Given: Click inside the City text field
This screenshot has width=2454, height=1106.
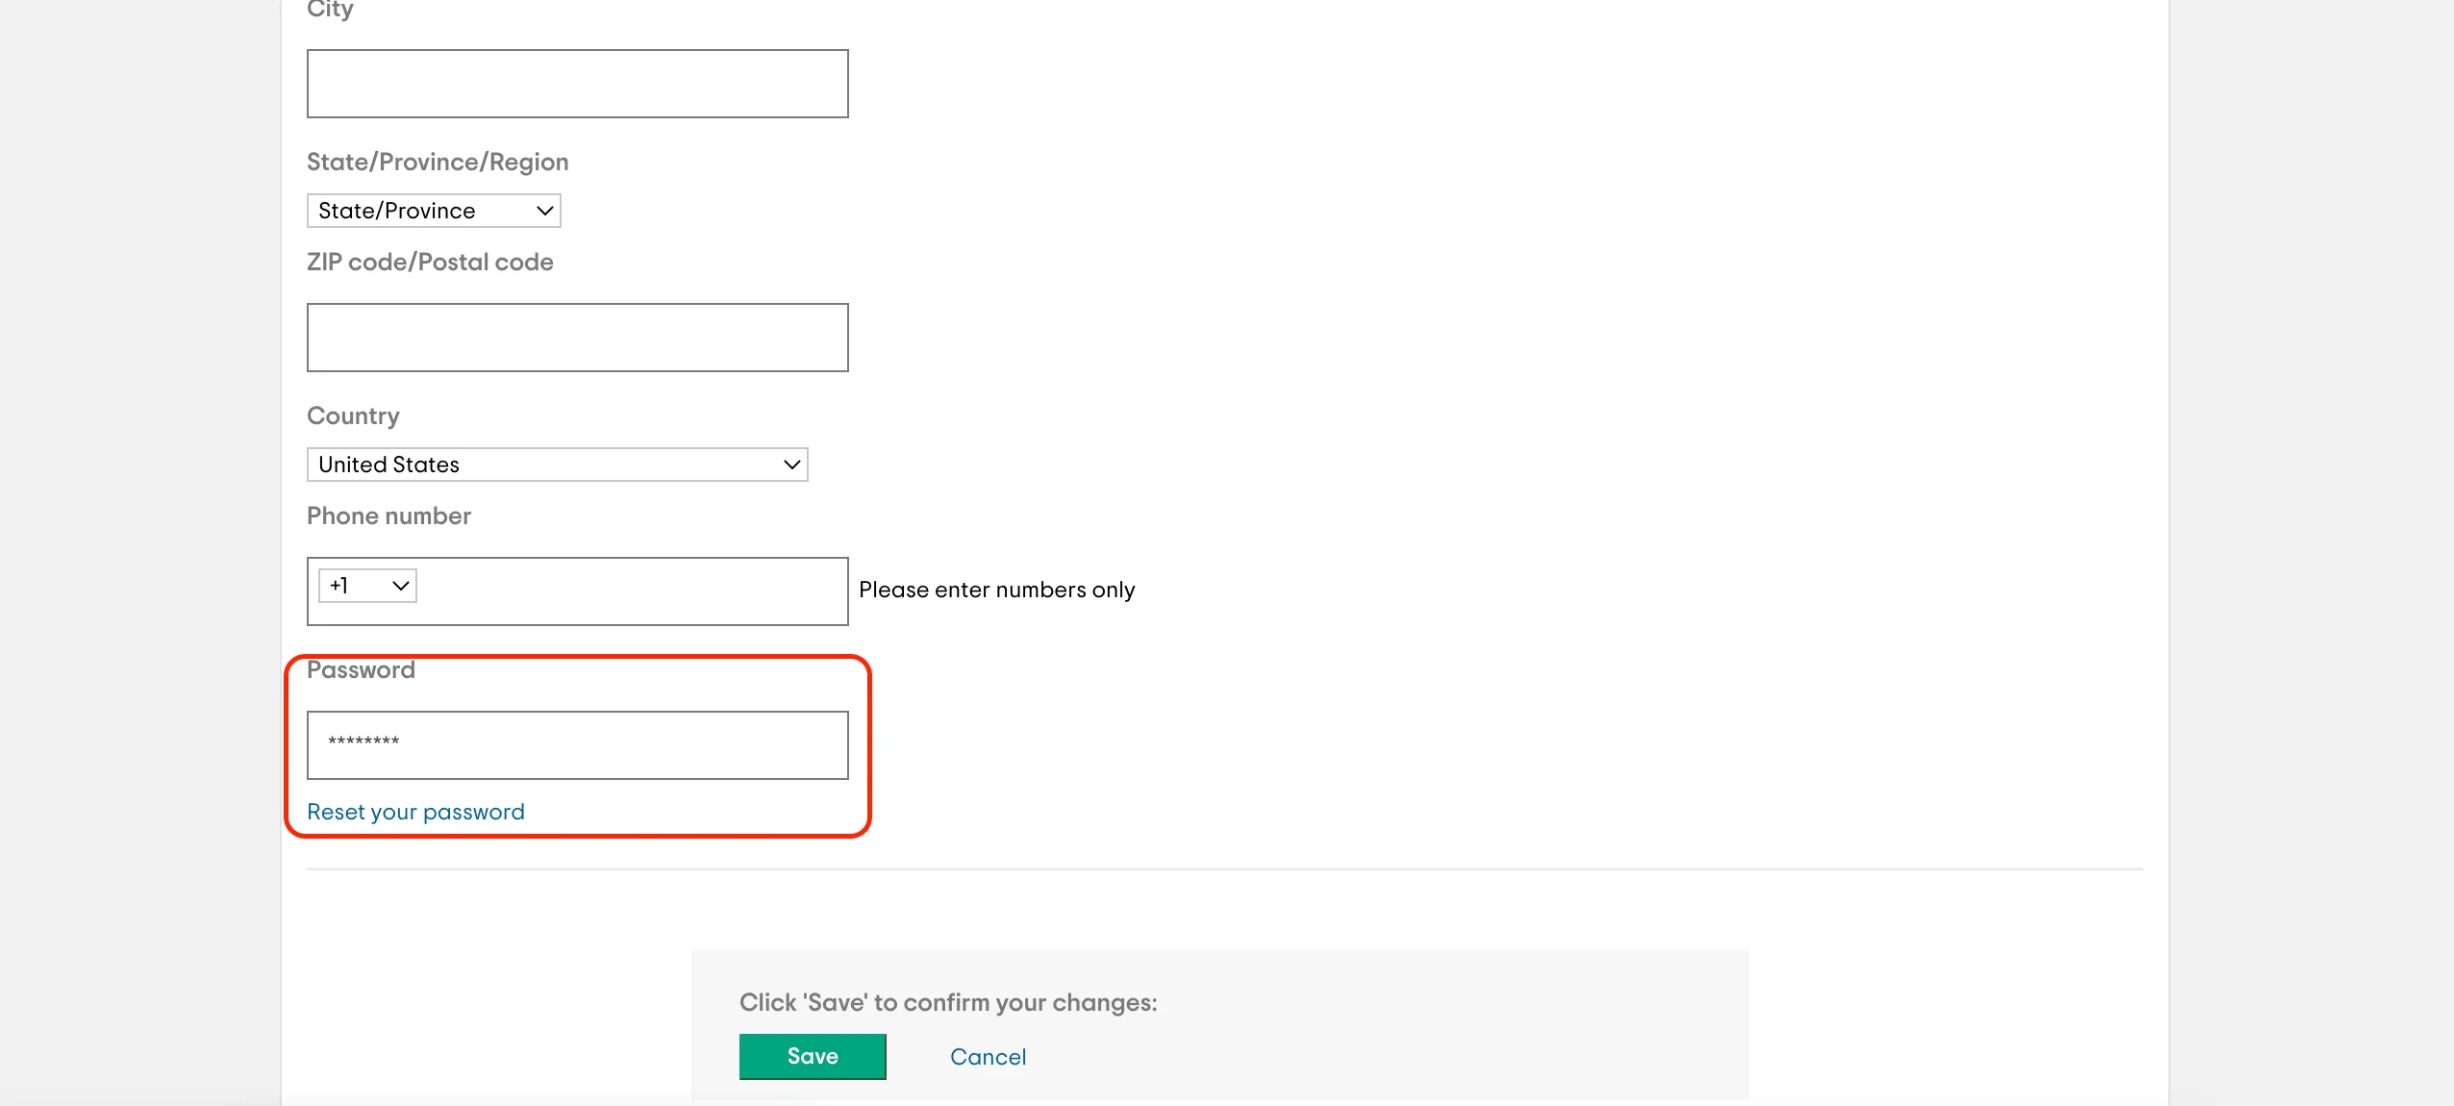Looking at the screenshot, I should coord(577,84).
